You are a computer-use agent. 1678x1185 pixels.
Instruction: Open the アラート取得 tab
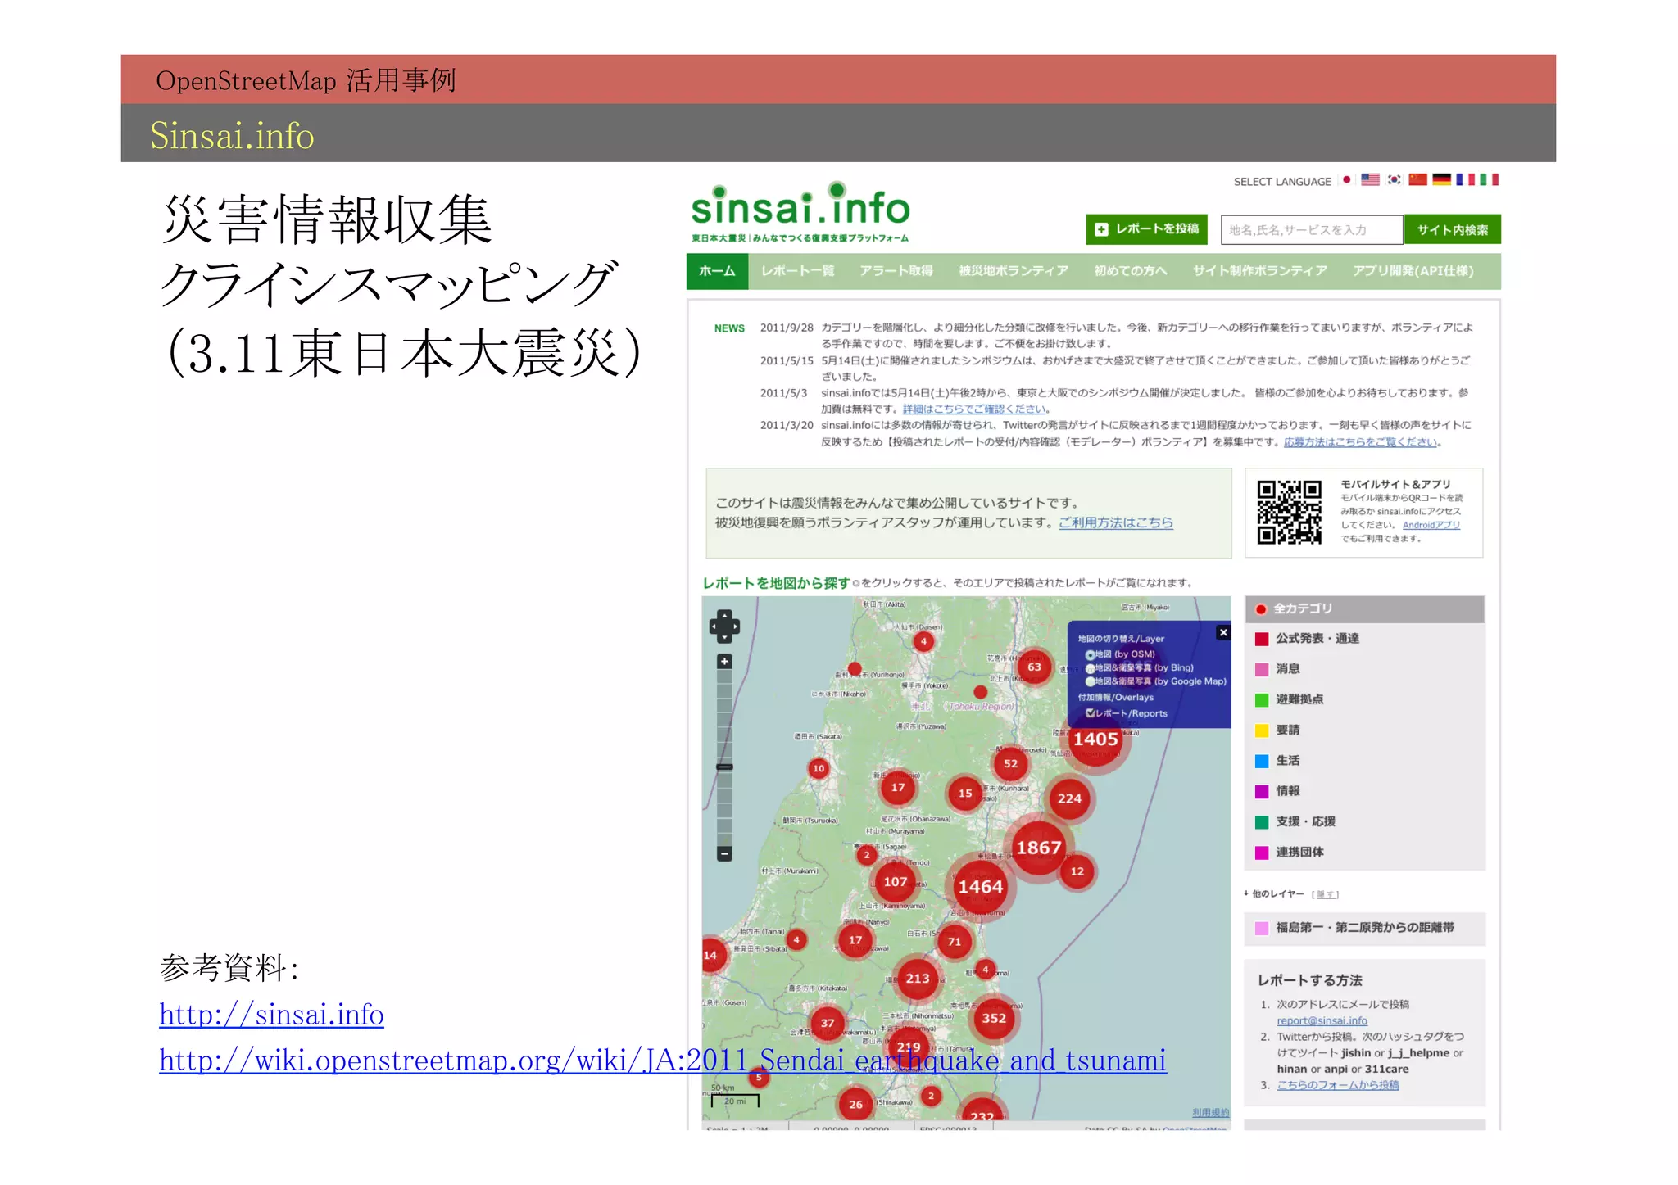pos(896,271)
